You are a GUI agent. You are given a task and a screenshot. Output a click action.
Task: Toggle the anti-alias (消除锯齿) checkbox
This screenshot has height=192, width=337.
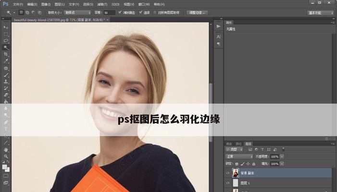point(120,12)
